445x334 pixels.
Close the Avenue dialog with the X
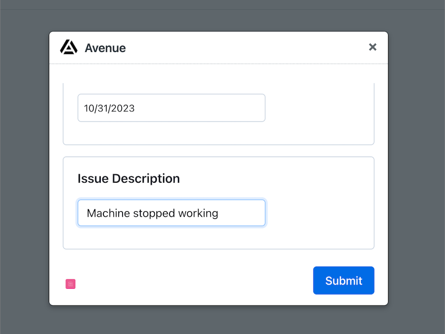[372, 47]
